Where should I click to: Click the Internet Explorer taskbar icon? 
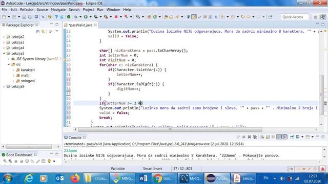[x=29, y=178]
